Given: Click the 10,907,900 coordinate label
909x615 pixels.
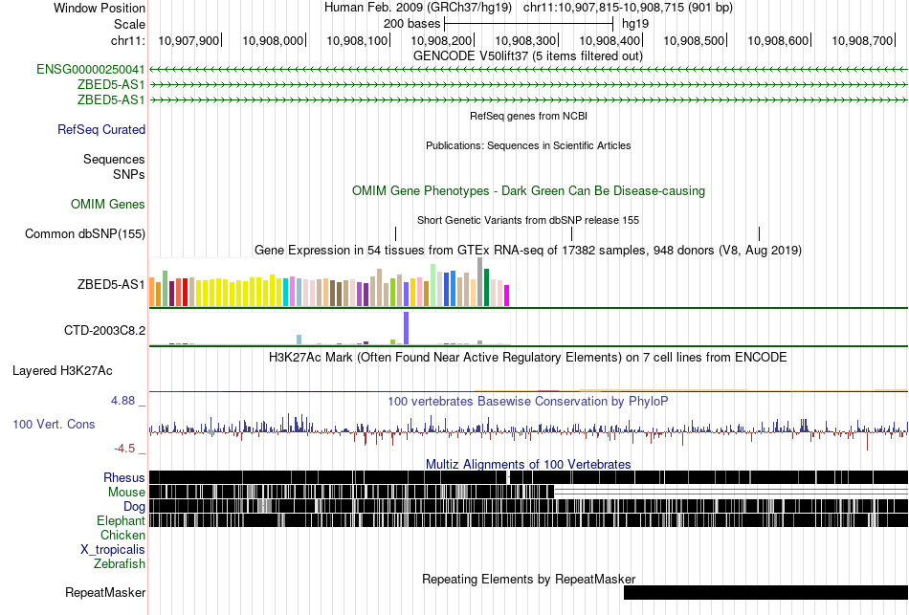Looking at the screenshot, I should tap(188, 40).
